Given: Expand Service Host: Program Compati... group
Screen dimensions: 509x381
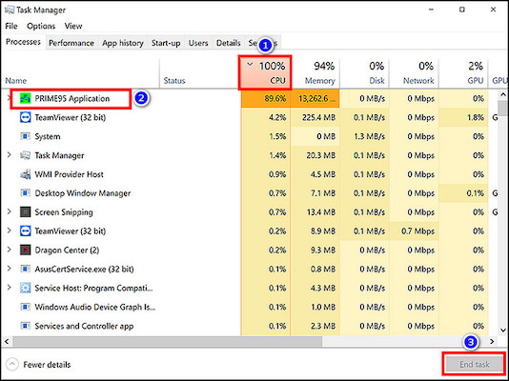Looking at the screenshot, I should pos(10,288).
